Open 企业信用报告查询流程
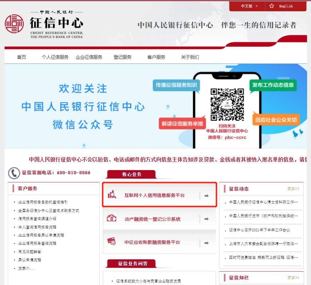The image size is (311, 285). [37, 243]
